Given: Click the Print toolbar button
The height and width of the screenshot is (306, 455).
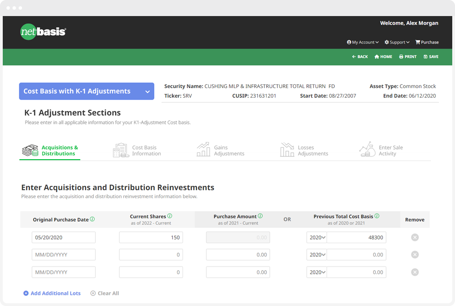Looking at the screenshot, I should (408, 56).
